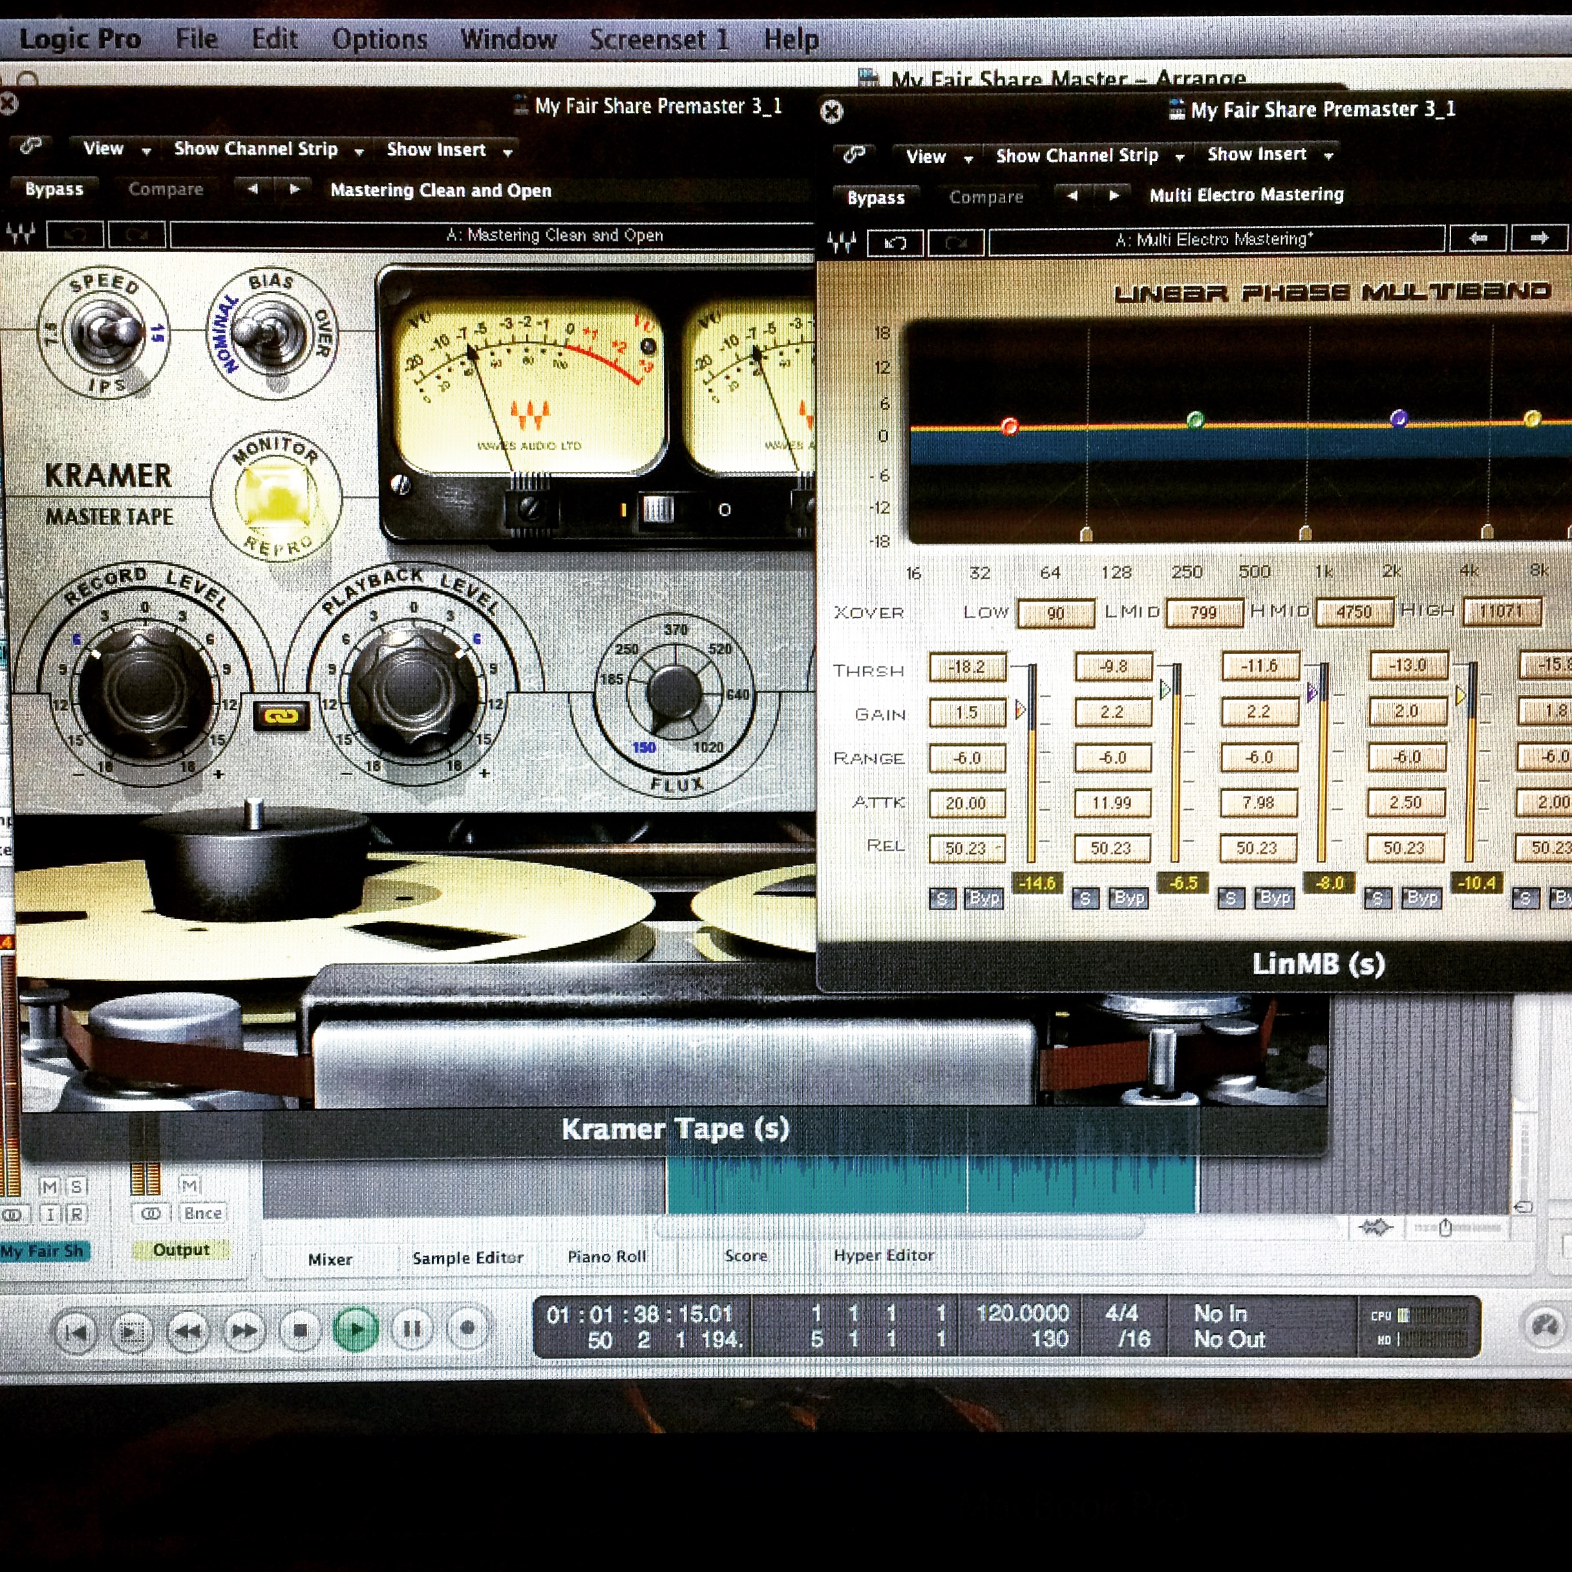Open Show Insert dropdown in Kramer Tape window

pos(449,150)
